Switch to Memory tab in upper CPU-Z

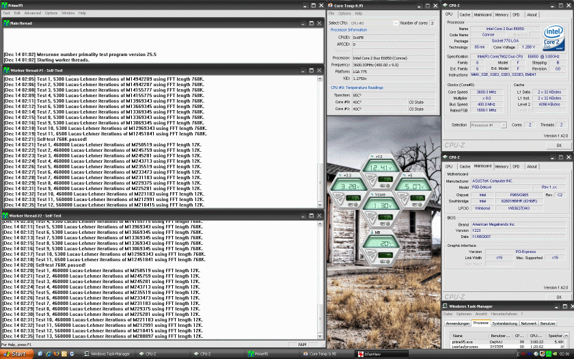(x=502, y=14)
